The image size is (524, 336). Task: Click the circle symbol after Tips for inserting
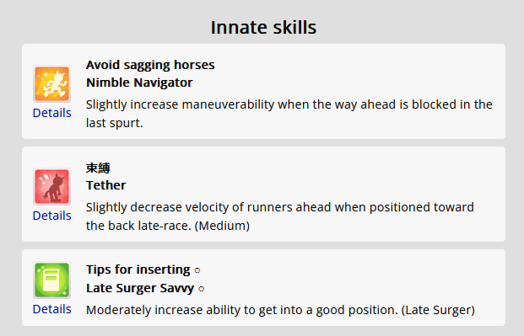[197, 270]
